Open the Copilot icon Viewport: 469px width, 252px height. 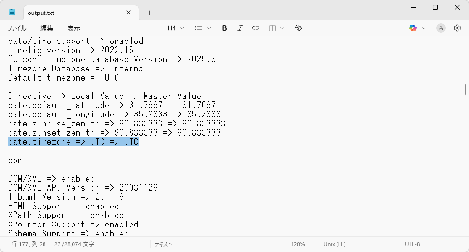412,28
